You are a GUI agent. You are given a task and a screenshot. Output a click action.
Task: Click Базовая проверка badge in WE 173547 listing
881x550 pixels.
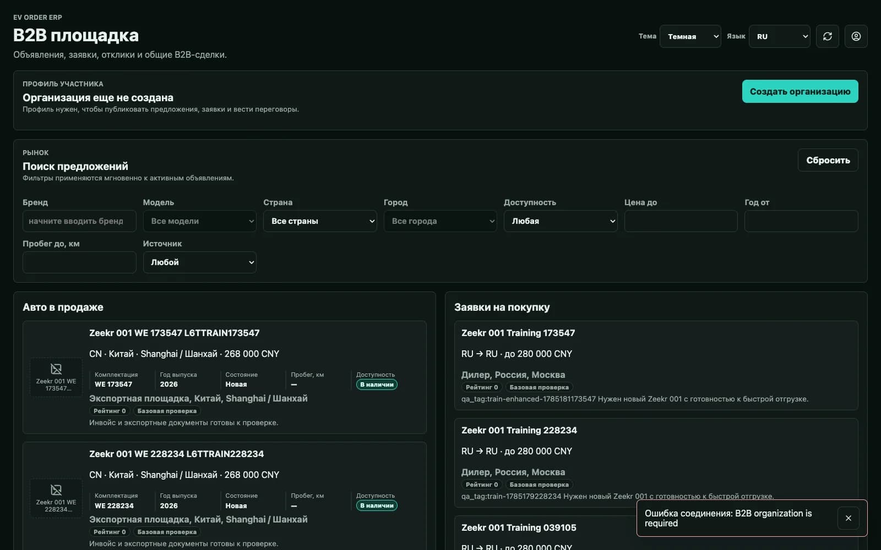click(x=167, y=411)
